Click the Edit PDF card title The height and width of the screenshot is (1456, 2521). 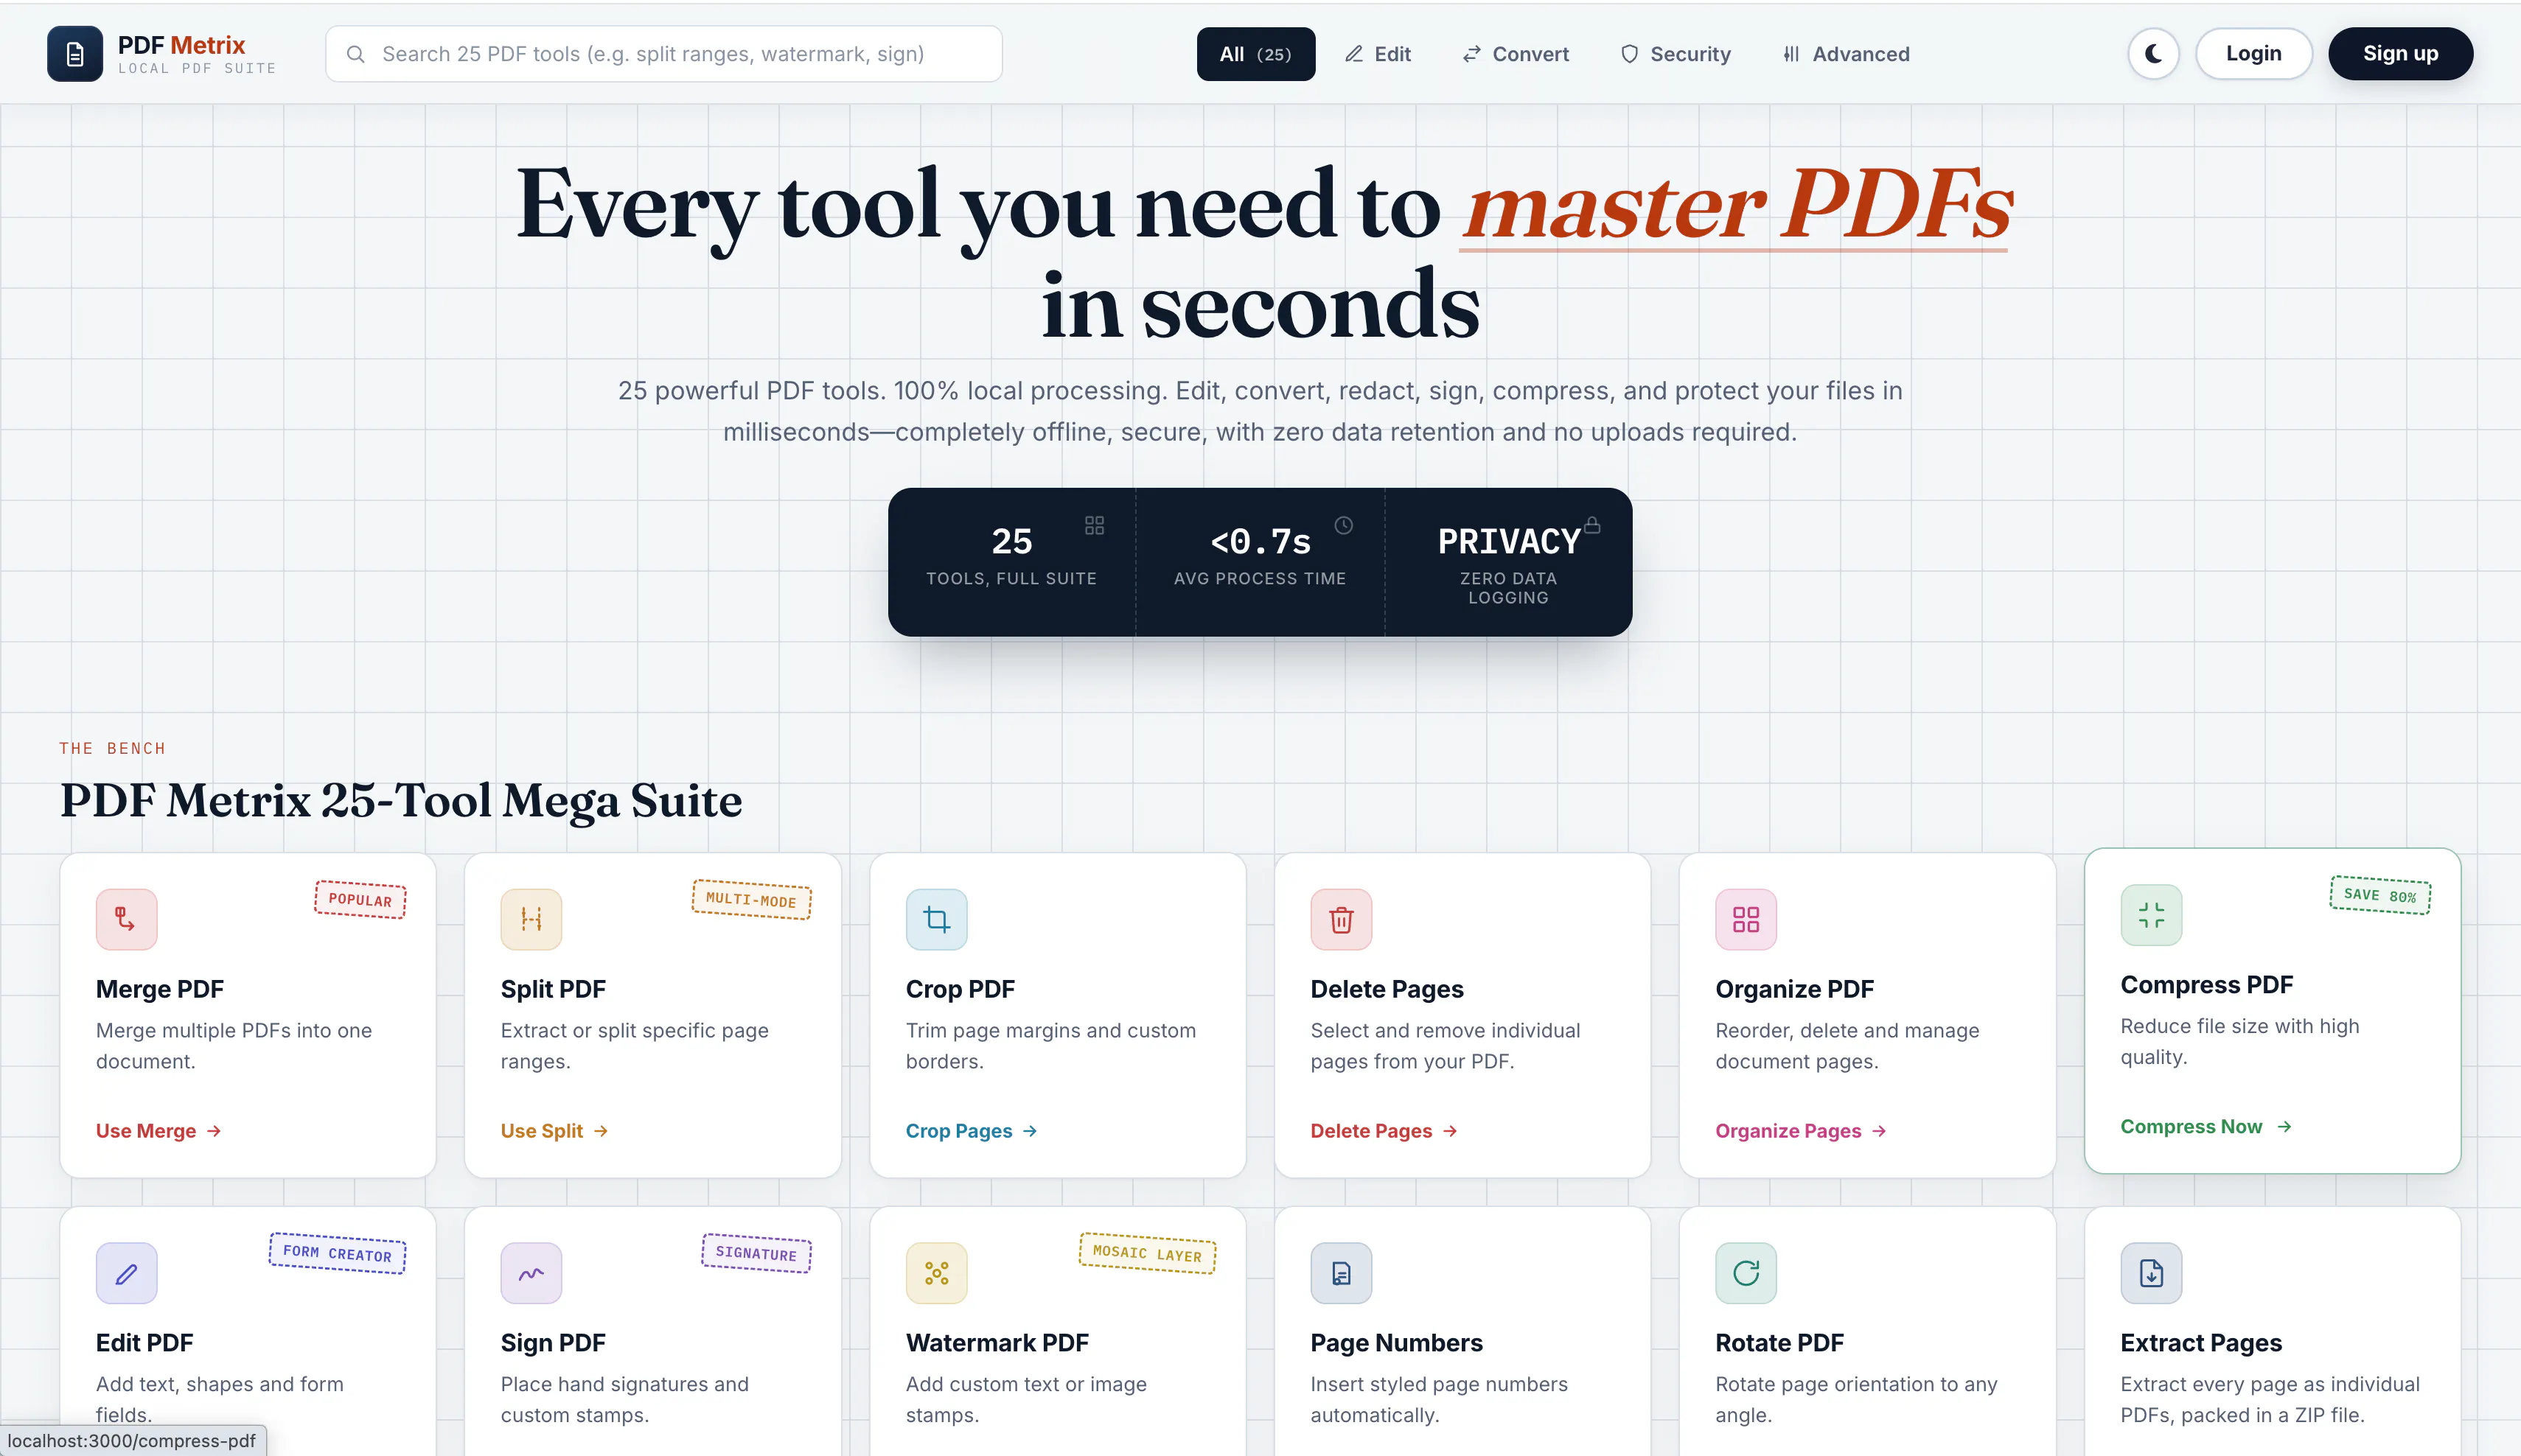pos(144,1343)
